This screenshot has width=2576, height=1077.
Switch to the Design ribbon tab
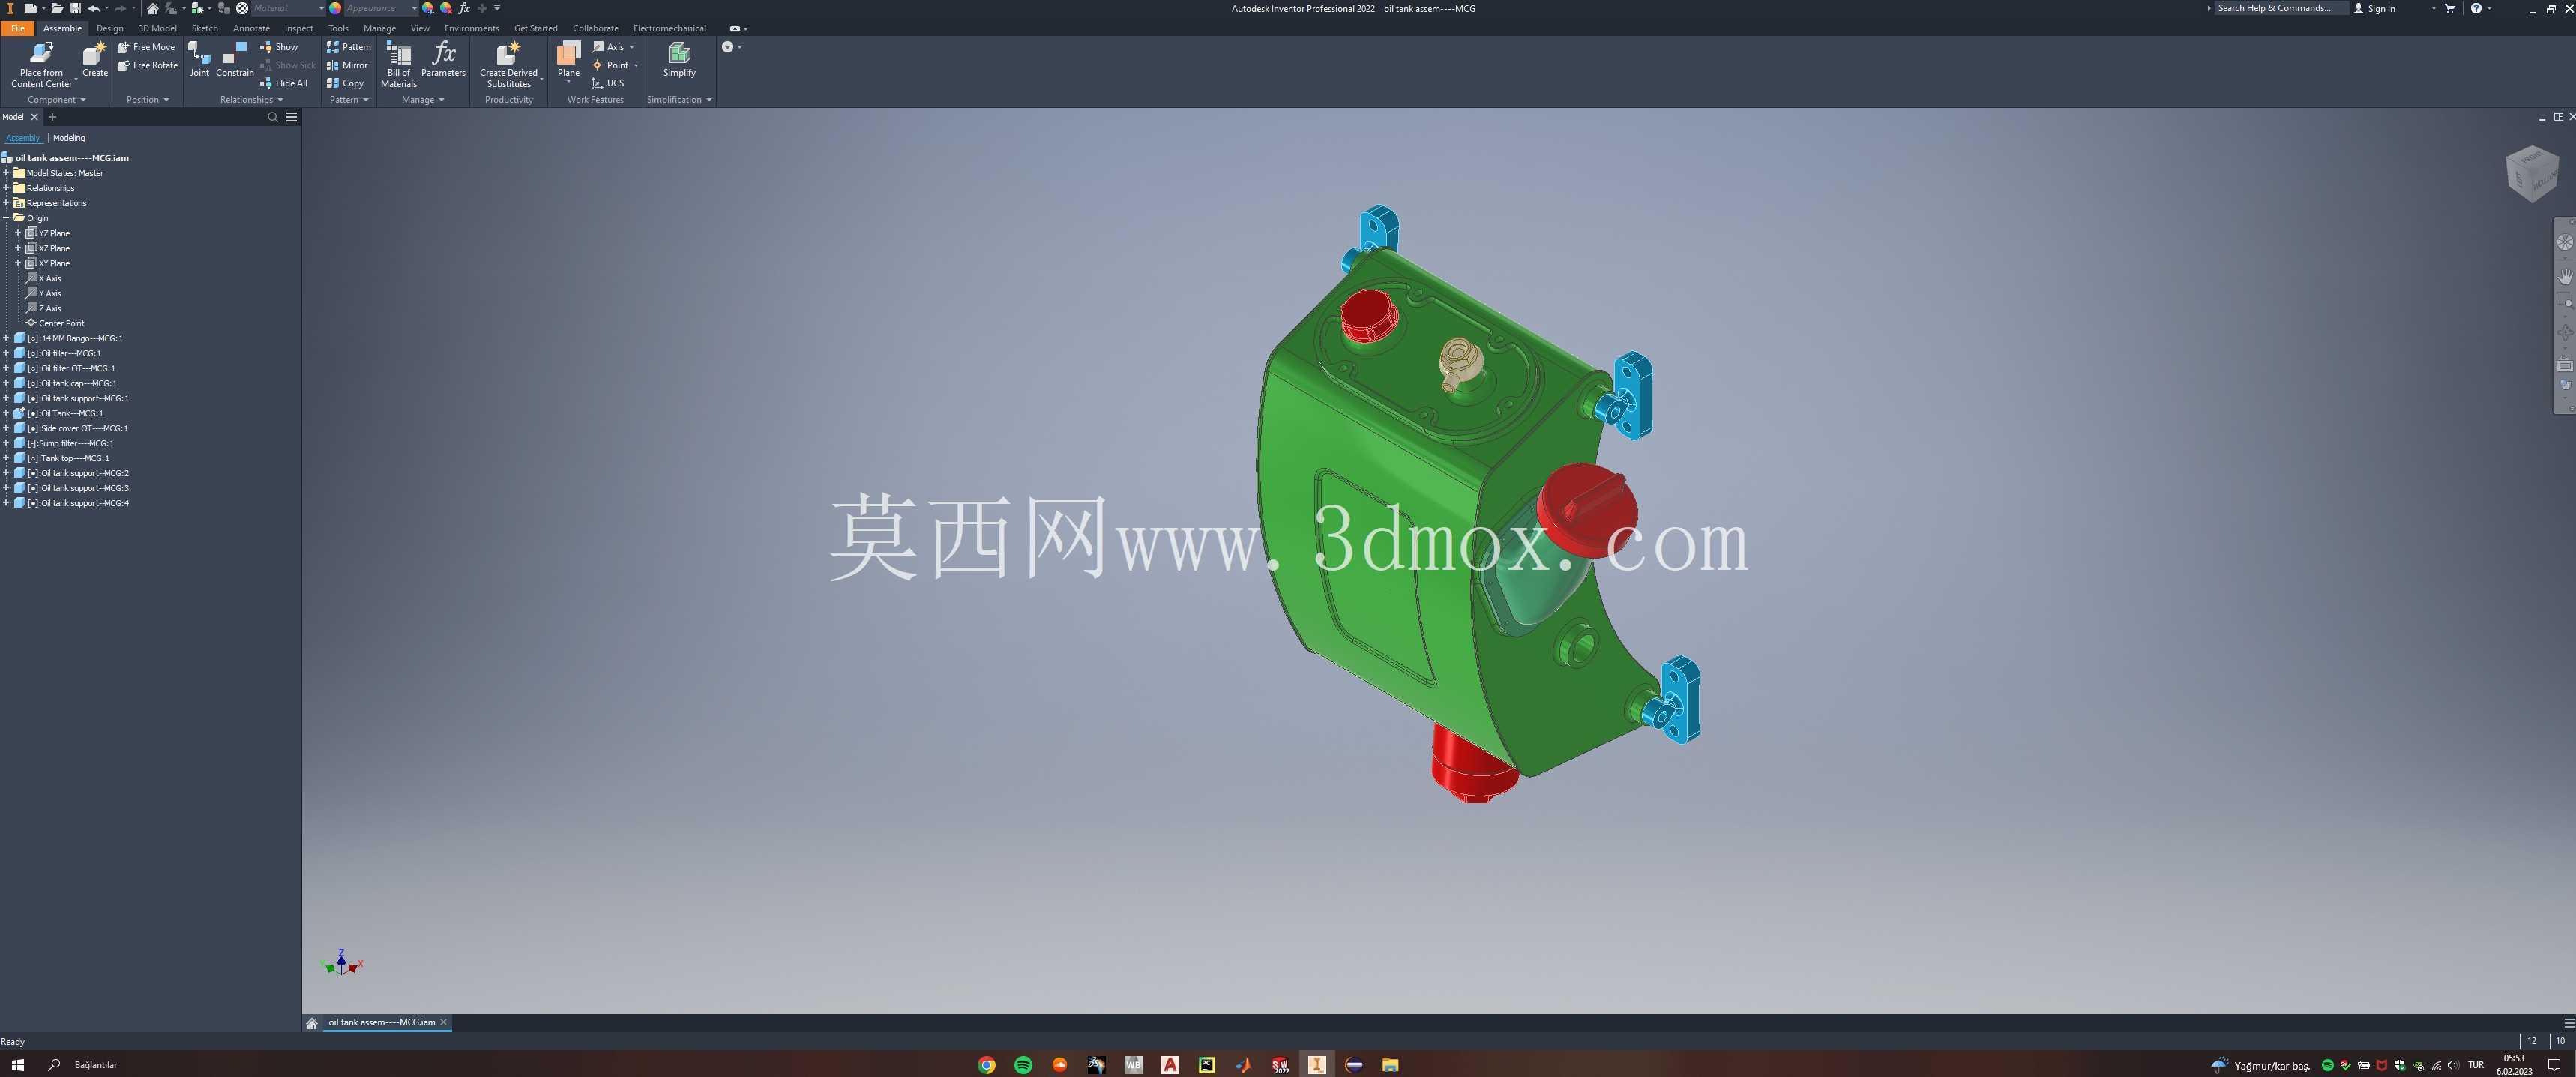[x=110, y=28]
